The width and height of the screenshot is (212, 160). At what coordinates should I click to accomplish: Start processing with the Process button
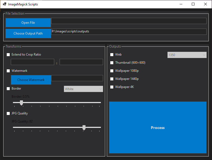point(158,128)
